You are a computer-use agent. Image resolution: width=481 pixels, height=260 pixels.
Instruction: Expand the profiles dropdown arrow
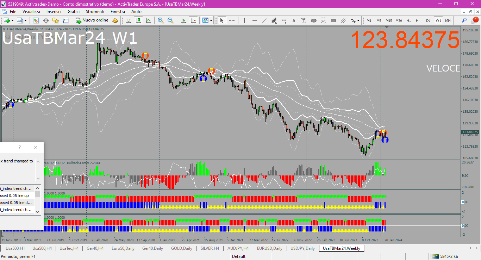point(25,20)
